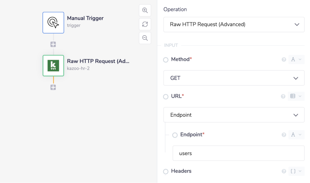Toggle the URL radio circle
This screenshot has height=183, width=310.
166,97
